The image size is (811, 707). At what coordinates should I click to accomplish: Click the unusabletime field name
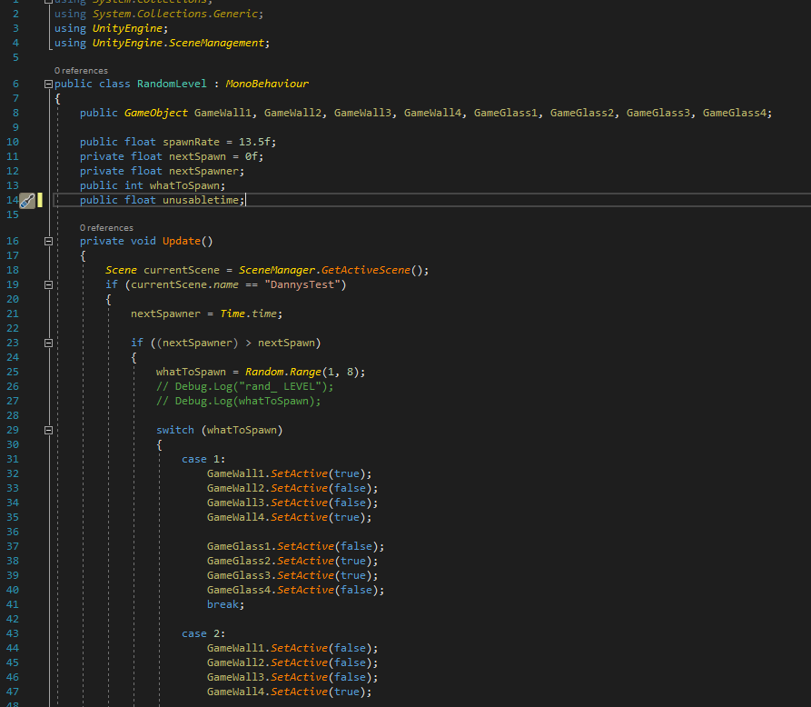click(200, 200)
